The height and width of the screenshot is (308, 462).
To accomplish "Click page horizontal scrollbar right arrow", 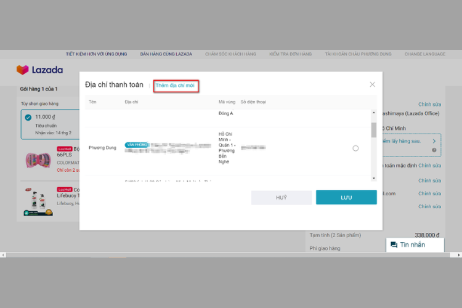I will click(459, 255).
